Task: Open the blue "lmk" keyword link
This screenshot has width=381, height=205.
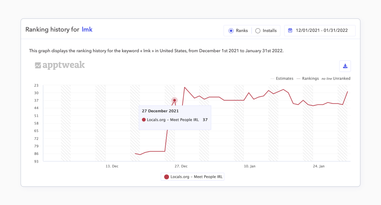Action: point(87,29)
